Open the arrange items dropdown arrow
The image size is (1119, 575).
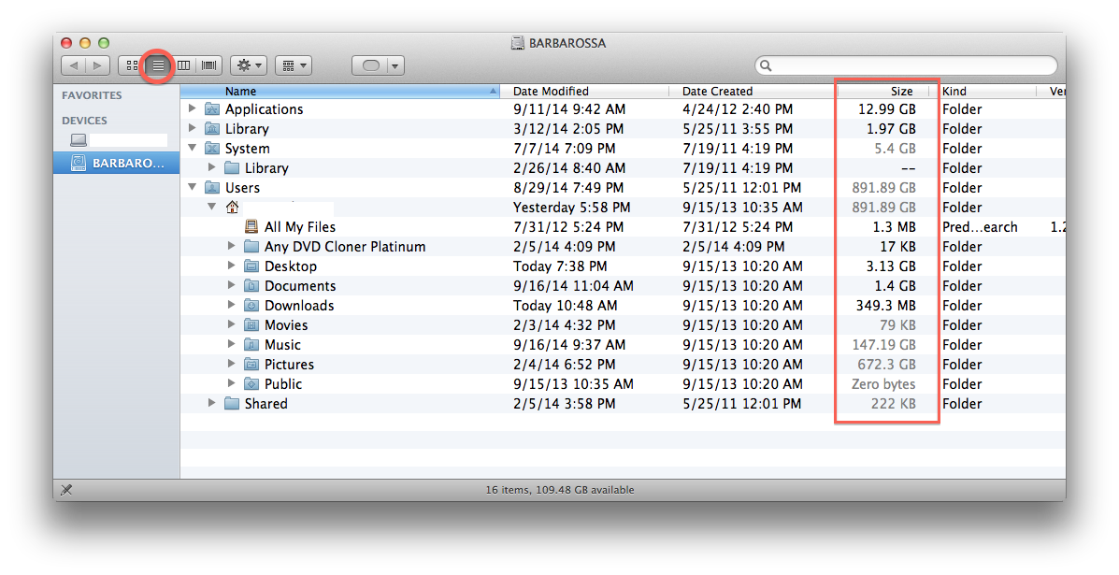(x=301, y=65)
